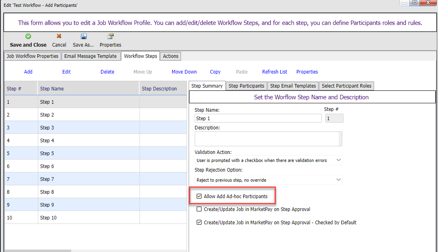Viewport: 438px width, 252px height.
Task: Uncheck the MarketPay Checked by Default option
Action: pos(199,222)
